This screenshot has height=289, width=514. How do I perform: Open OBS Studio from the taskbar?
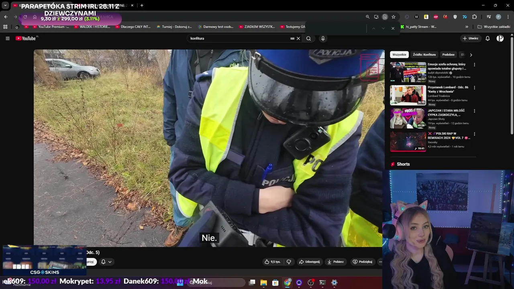pyautogui.click(x=310, y=283)
